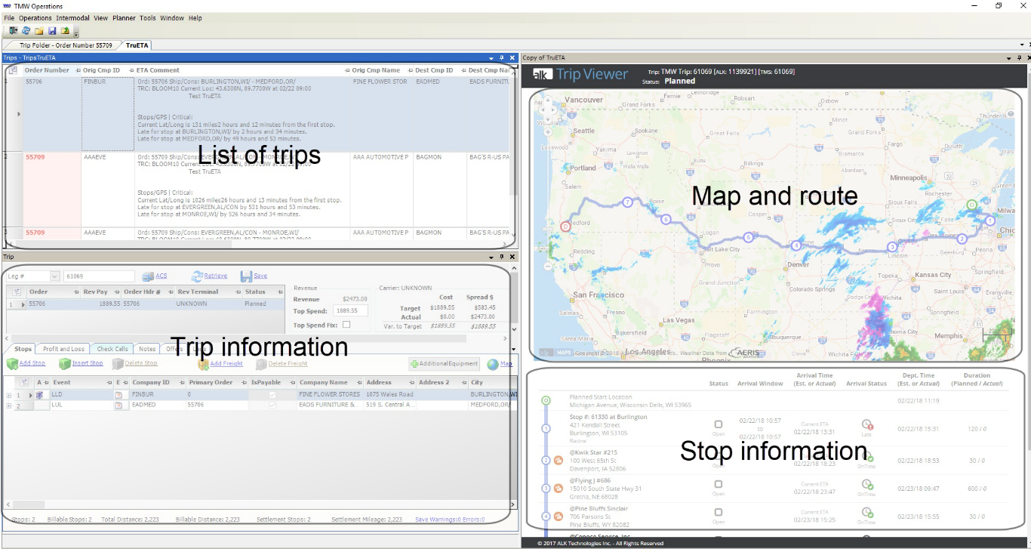Expand stop row 1 in the Stops grid

tap(9, 395)
